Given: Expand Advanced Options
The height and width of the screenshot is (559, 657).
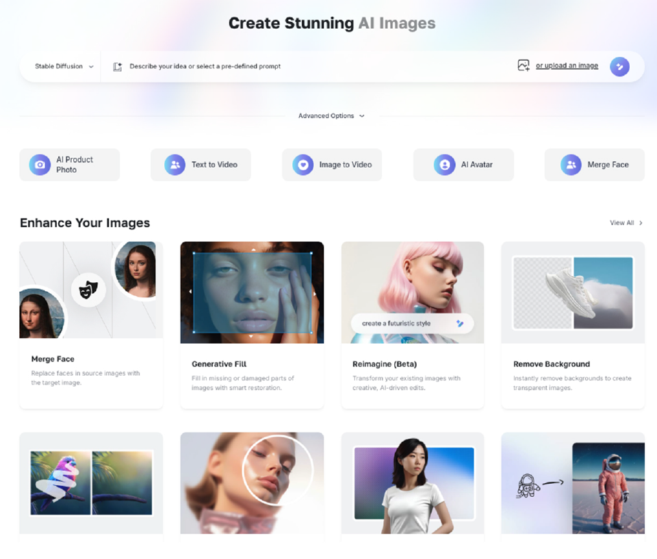Looking at the screenshot, I should (331, 116).
